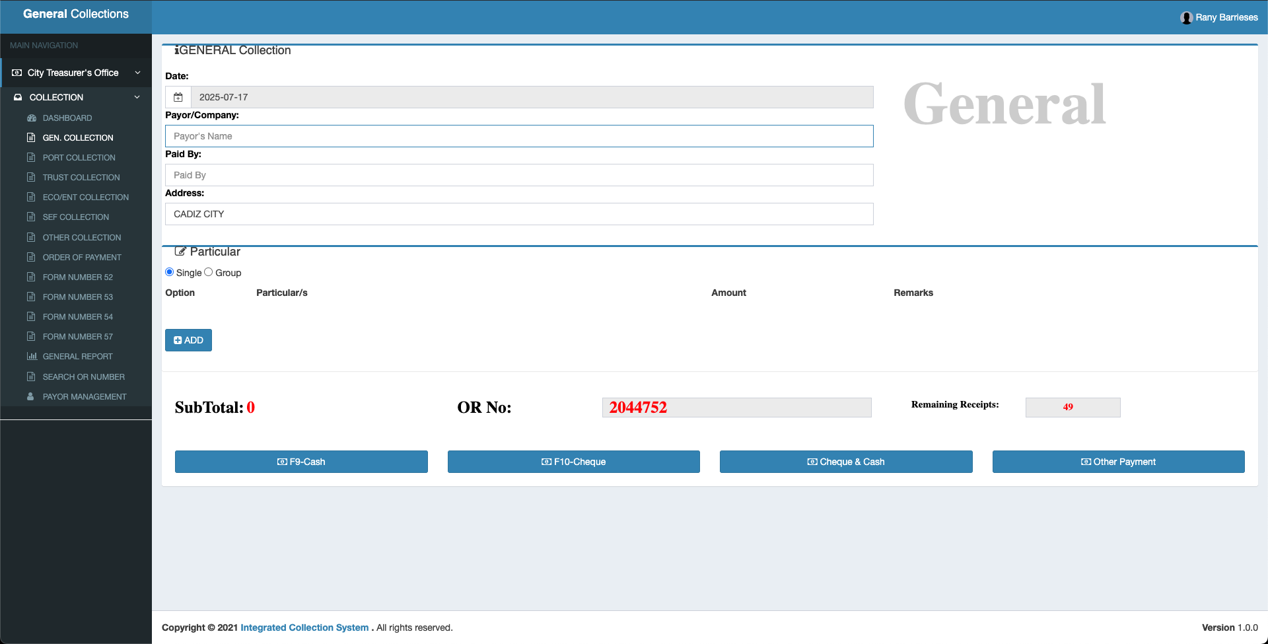Collapse the City Treasurer's Office chevron
Viewport: 1268px width, 644px height.
click(x=137, y=73)
